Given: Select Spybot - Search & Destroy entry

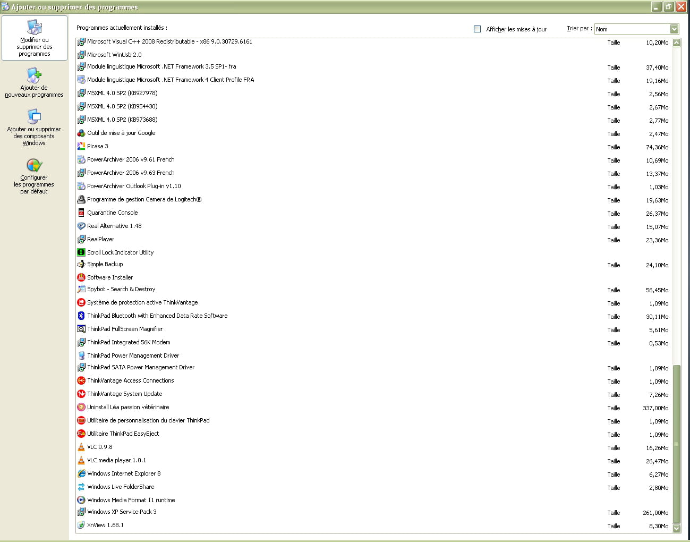Looking at the screenshot, I should 121,289.
